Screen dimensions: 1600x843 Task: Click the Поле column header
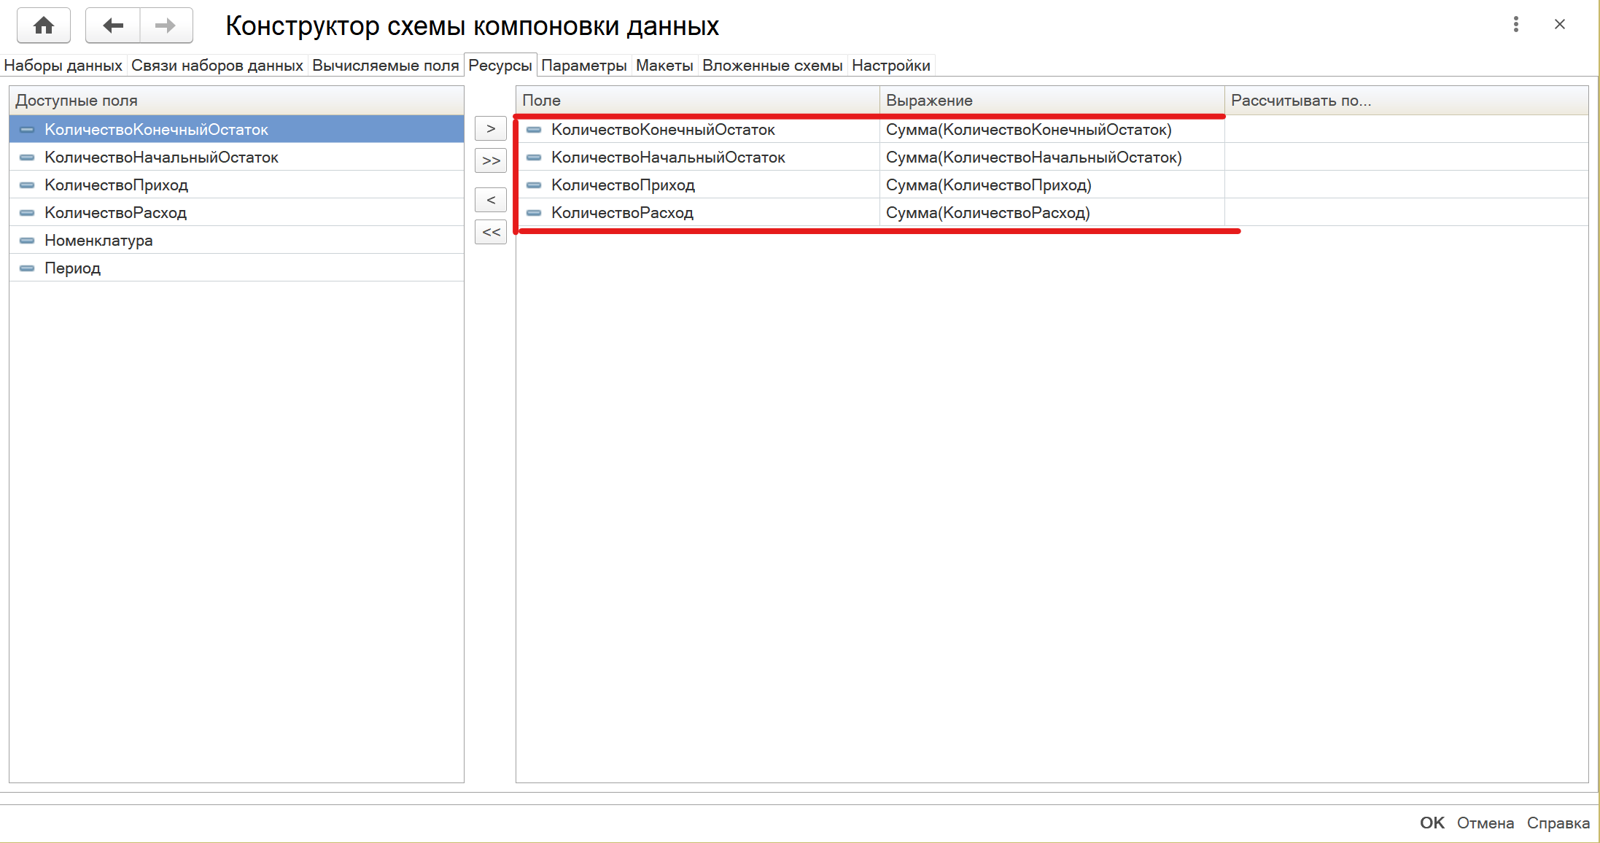coord(698,100)
